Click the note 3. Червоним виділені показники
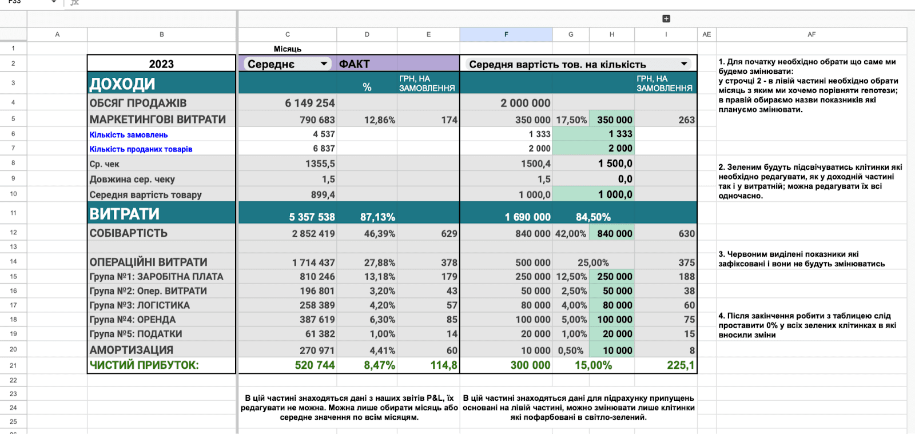The image size is (915, 434). 802,259
